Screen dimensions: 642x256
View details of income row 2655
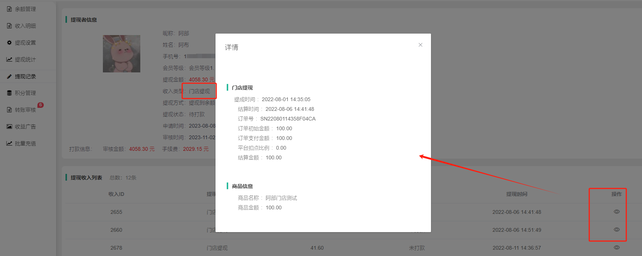[x=617, y=212]
